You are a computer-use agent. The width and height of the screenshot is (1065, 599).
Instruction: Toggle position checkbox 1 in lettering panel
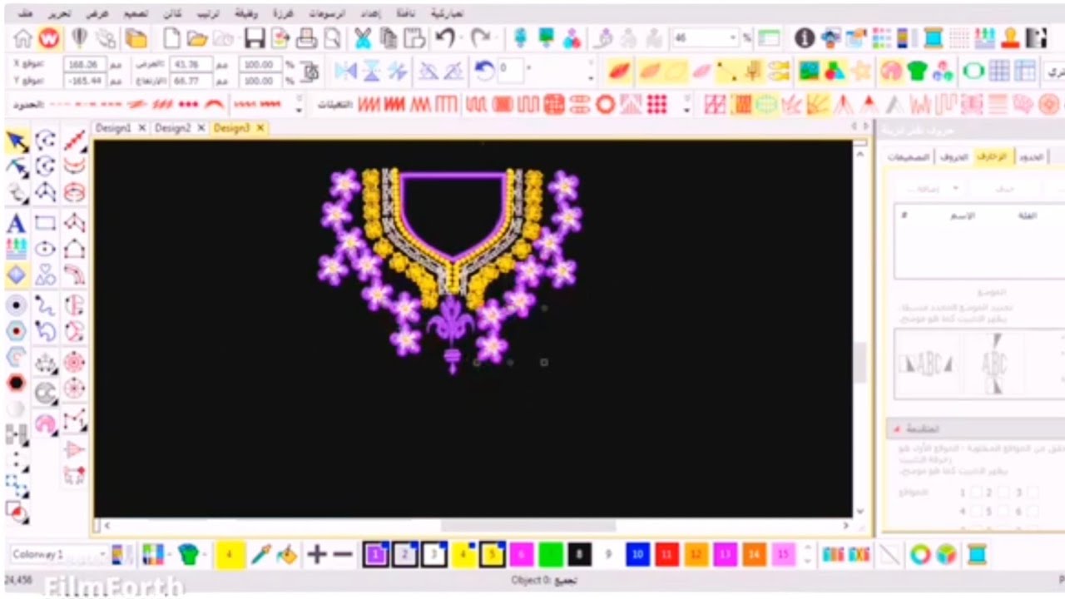pyautogui.click(x=977, y=493)
